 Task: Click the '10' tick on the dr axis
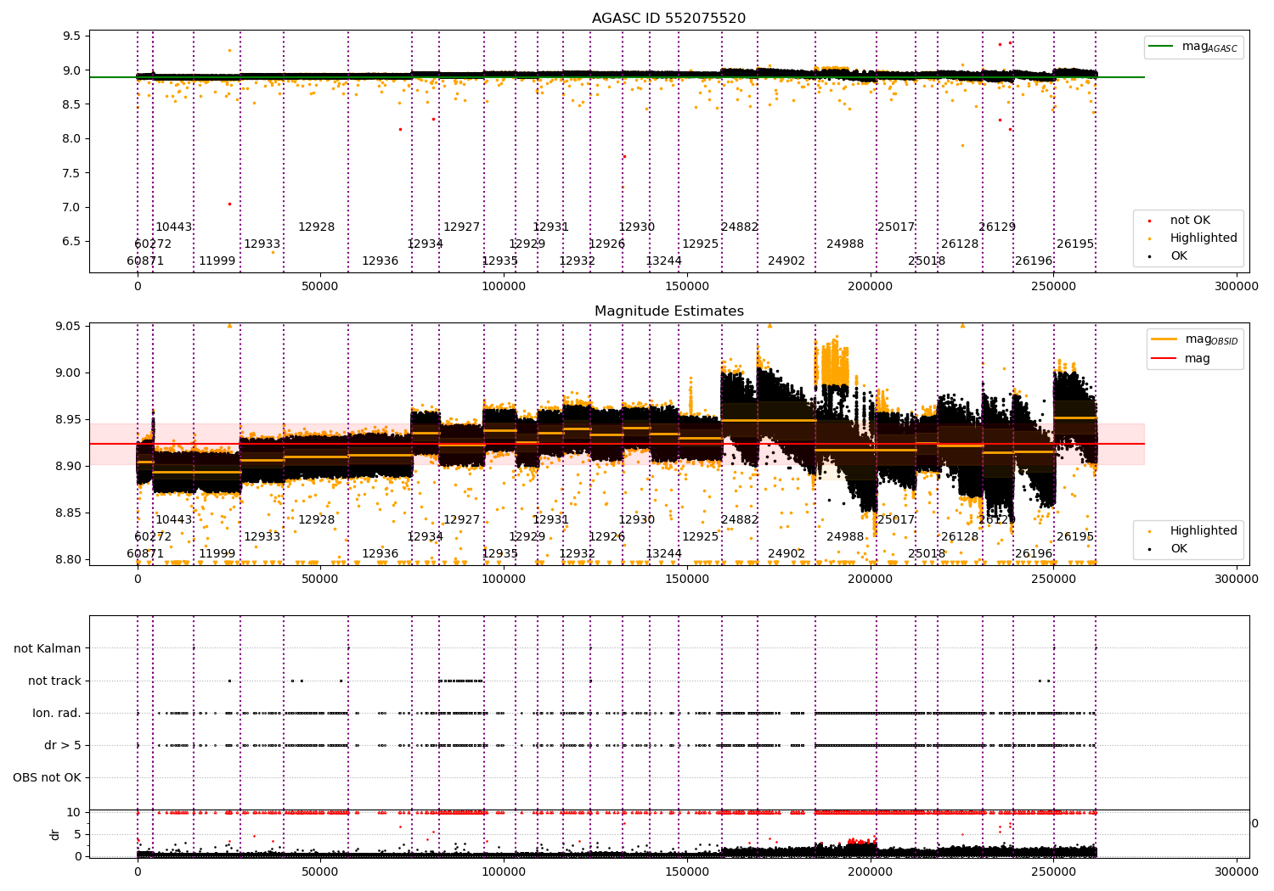tap(74, 812)
